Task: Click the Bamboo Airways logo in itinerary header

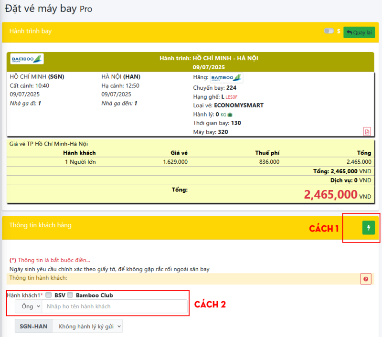Action: click(27, 59)
